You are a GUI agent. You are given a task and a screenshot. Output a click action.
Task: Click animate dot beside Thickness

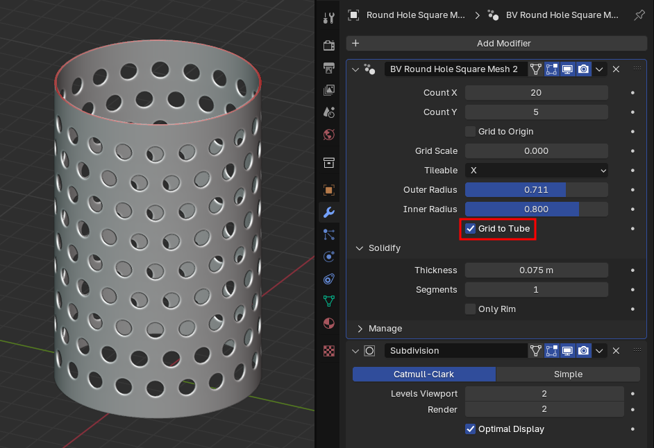coord(632,270)
